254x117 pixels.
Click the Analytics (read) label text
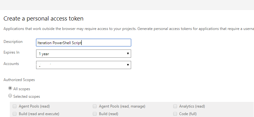click(192, 106)
